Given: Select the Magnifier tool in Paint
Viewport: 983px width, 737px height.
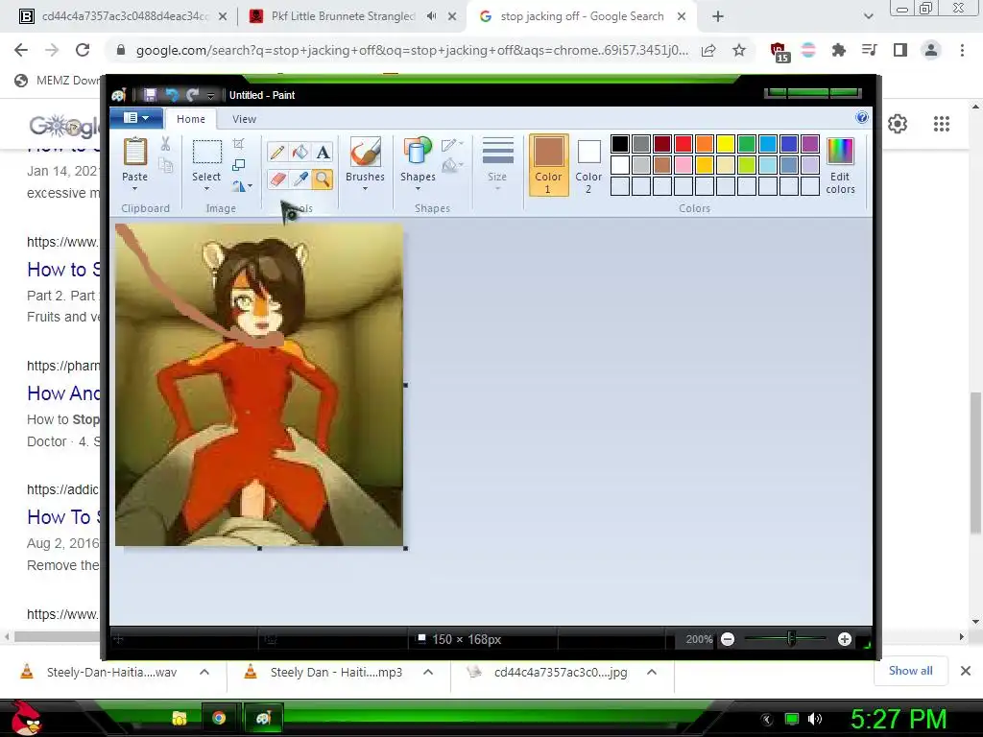Looking at the screenshot, I should (x=323, y=179).
